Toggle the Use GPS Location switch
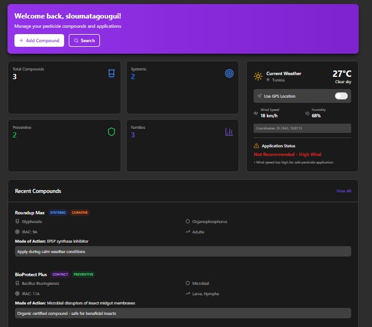This screenshot has height=327, width=372. click(x=341, y=96)
